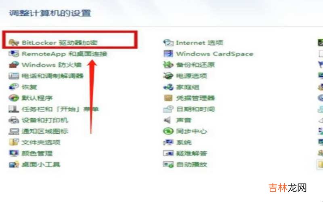The height and width of the screenshot is (202, 323).
Task: Open the 默认程序 icon
Action: [x=14, y=98]
